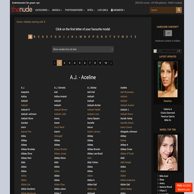Click the Members user icon
The width and height of the screenshot is (194, 194).
(112, 10)
